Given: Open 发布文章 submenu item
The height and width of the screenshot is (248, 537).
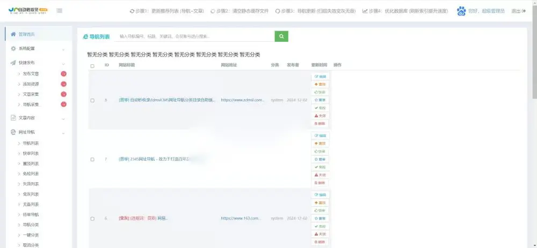Looking at the screenshot, I should [31, 74].
